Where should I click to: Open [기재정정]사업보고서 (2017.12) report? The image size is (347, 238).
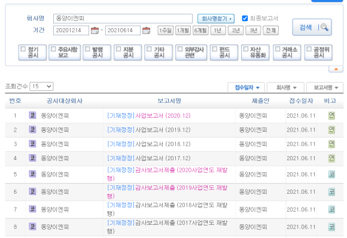coord(149,158)
